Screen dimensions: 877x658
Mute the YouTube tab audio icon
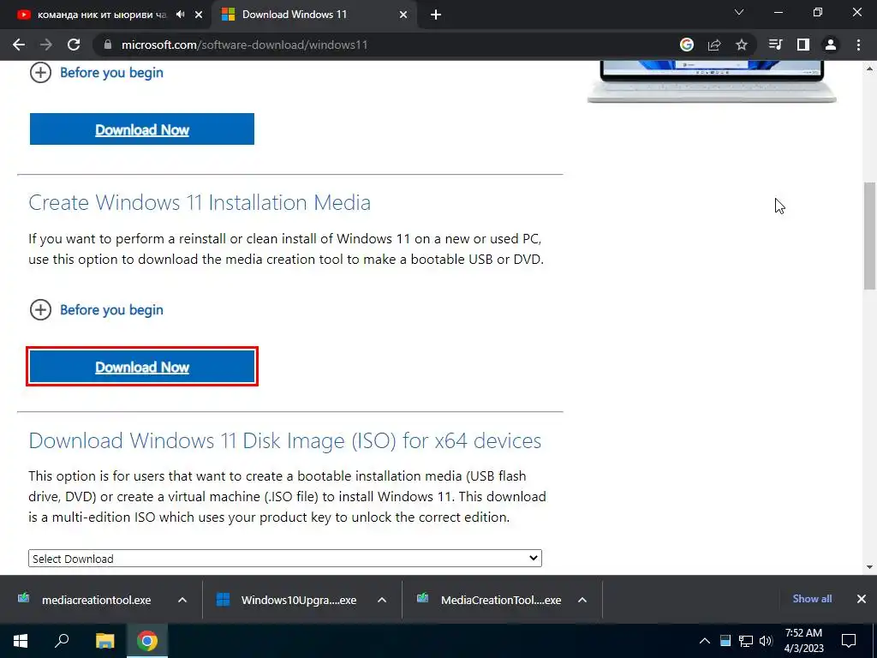pyautogui.click(x=180, y=15)
